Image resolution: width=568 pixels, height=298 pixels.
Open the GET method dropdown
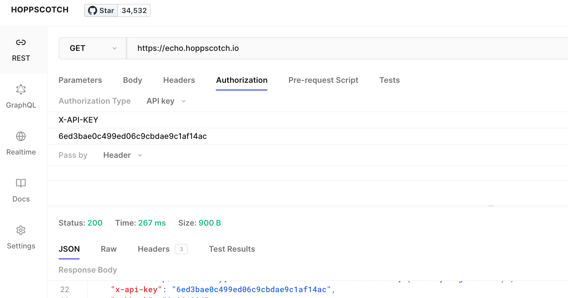pyautogui.click(x=93, y=48)
